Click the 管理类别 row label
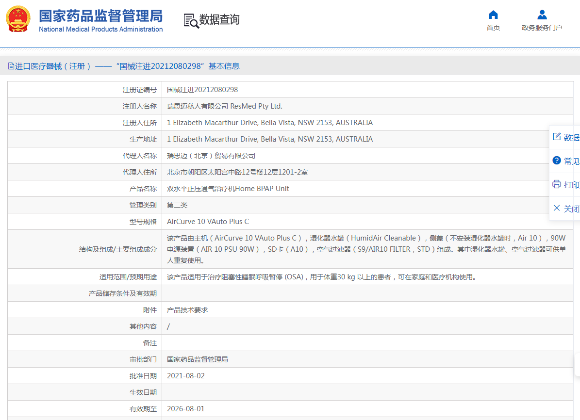Screen dimensions: 580x420 tap(143, 205)
